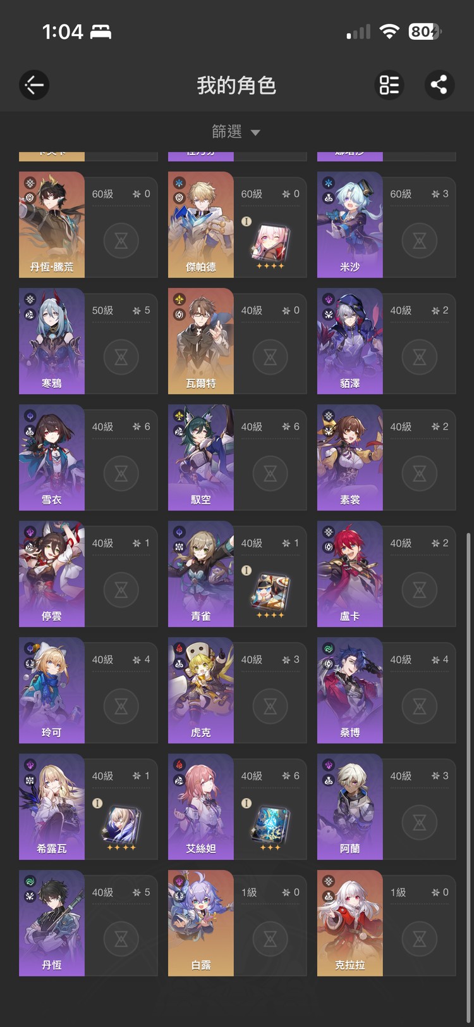The image size is (474, 1027).
Task: Tap the 我的角色 page title
Action: coord(236,85)
